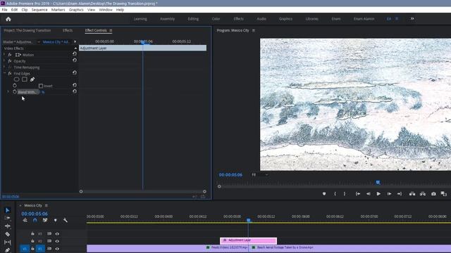This screenshot has height=253, width=451.
Task: Expand the Opacity effect properties
Action: click(4, 61)
